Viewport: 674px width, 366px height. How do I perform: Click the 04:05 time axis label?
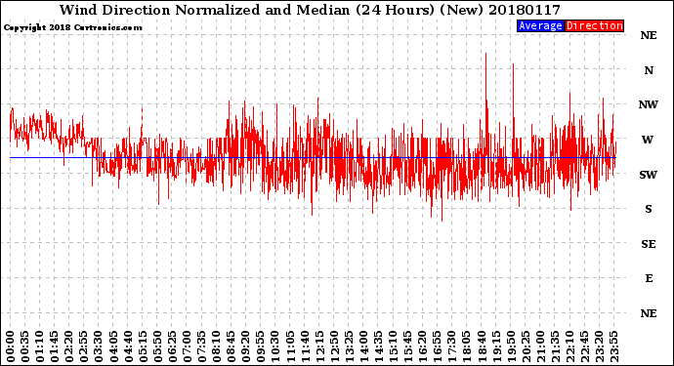click(113, 346)
